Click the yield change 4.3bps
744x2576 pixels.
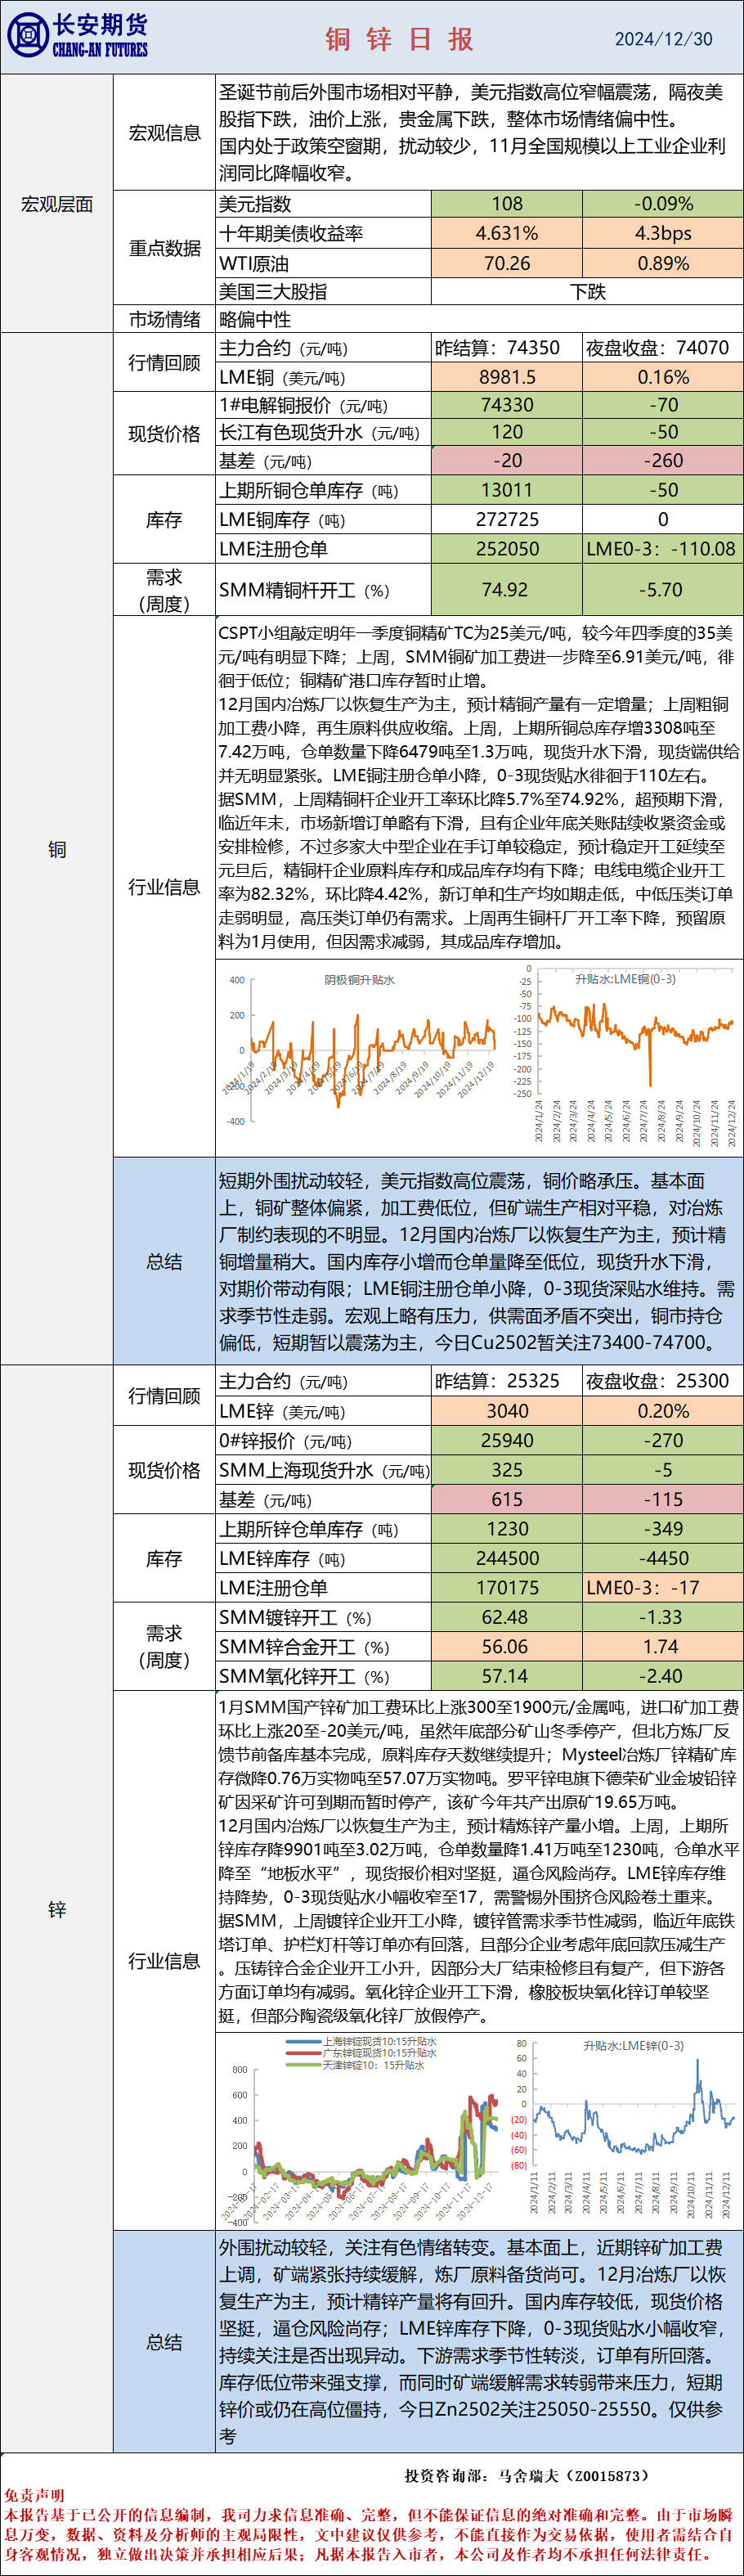pos(663,233)
